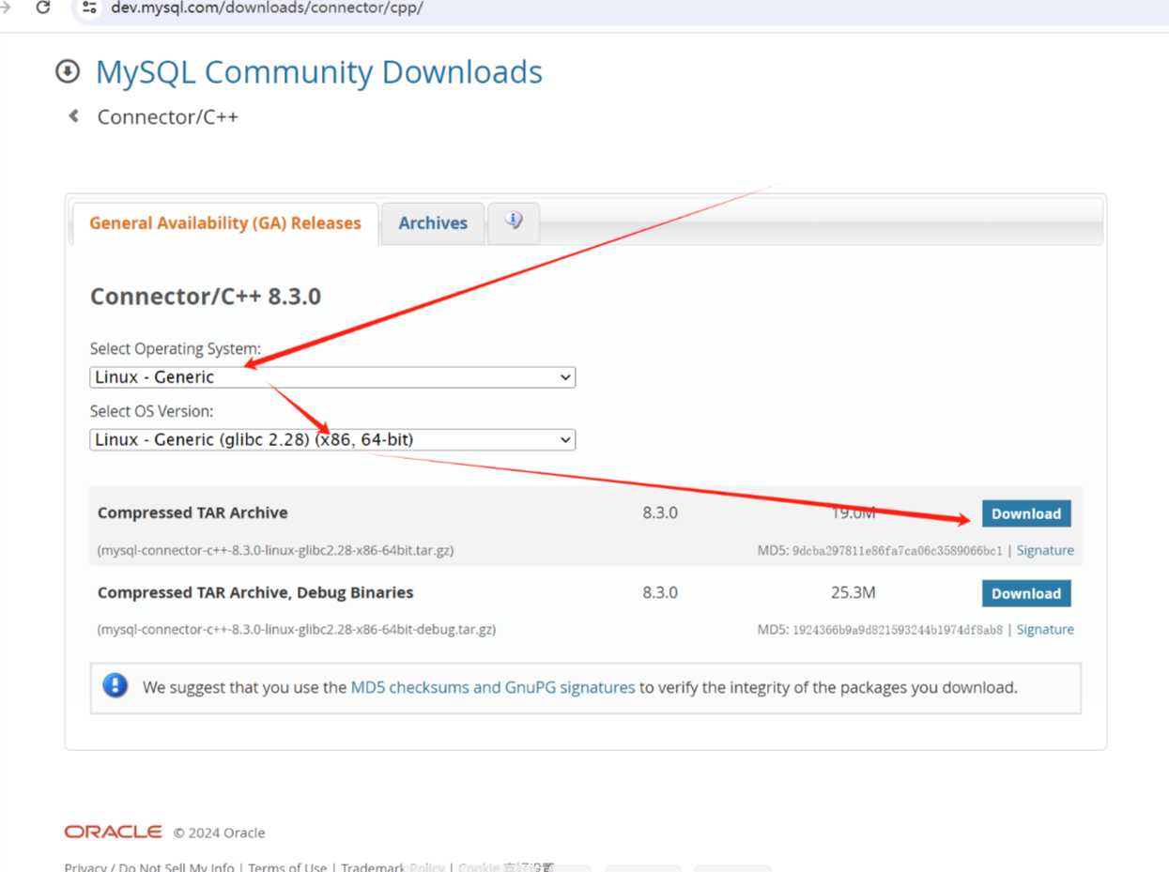Click the MD5 hash starting 1924366b
This screenshot has height=872, width=1169.
pos(898,630)
